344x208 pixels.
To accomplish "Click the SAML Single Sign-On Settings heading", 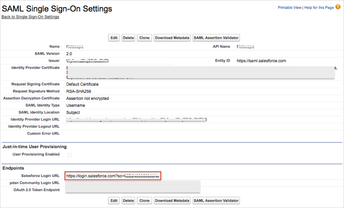I will pyautogui.click(x=57, y=8).
